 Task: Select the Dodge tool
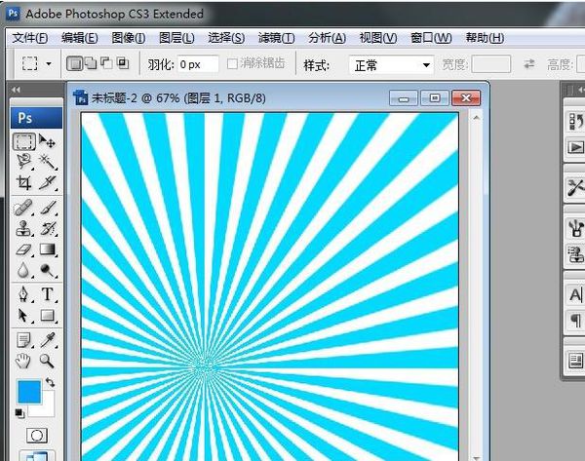48,270
